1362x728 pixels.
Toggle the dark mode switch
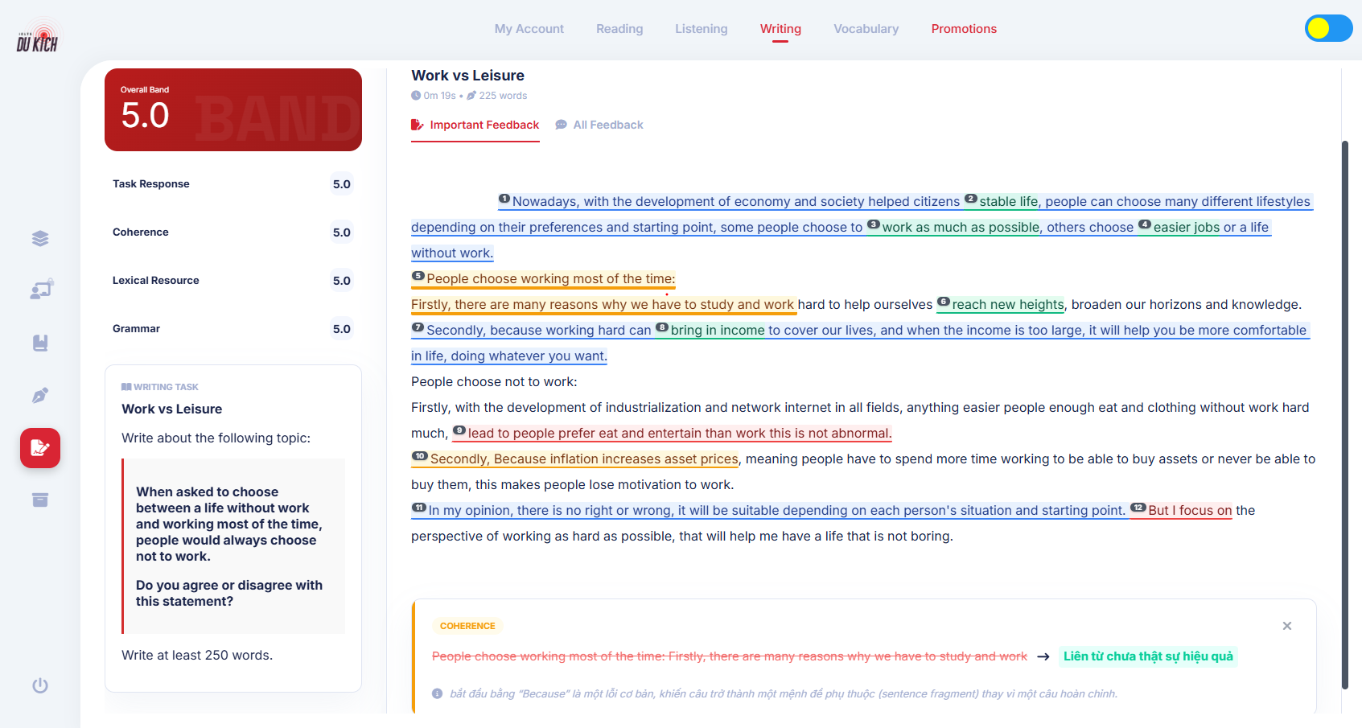pos(1328,28)
